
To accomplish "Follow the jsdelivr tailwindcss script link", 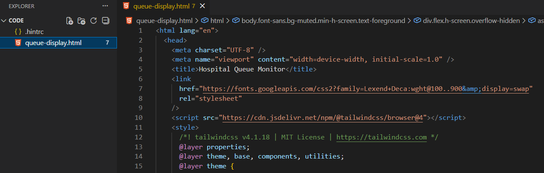I will [x=322, y=118].
